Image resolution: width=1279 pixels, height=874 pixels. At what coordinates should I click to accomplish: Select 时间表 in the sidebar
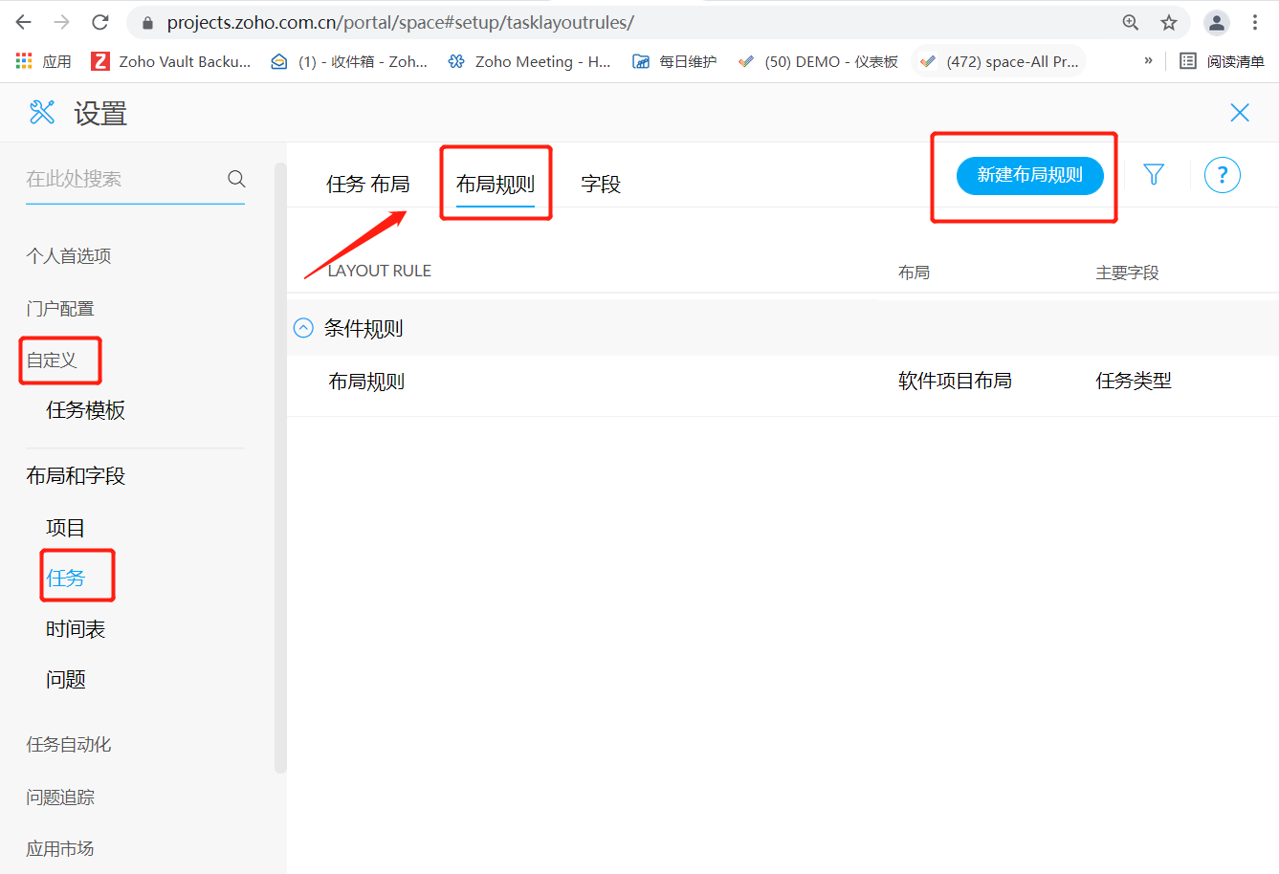click(x=76, y=629)
